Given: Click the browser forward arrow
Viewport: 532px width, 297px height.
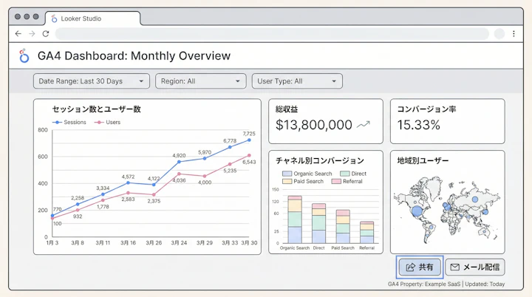Looking at the screenshot, I should tap(32, 33).
